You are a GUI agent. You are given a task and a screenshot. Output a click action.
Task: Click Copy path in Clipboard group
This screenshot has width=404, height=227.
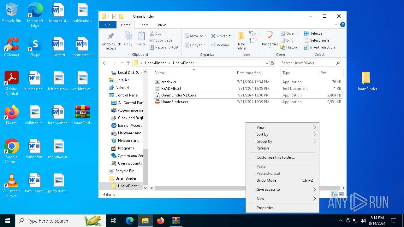coord(161,40)
